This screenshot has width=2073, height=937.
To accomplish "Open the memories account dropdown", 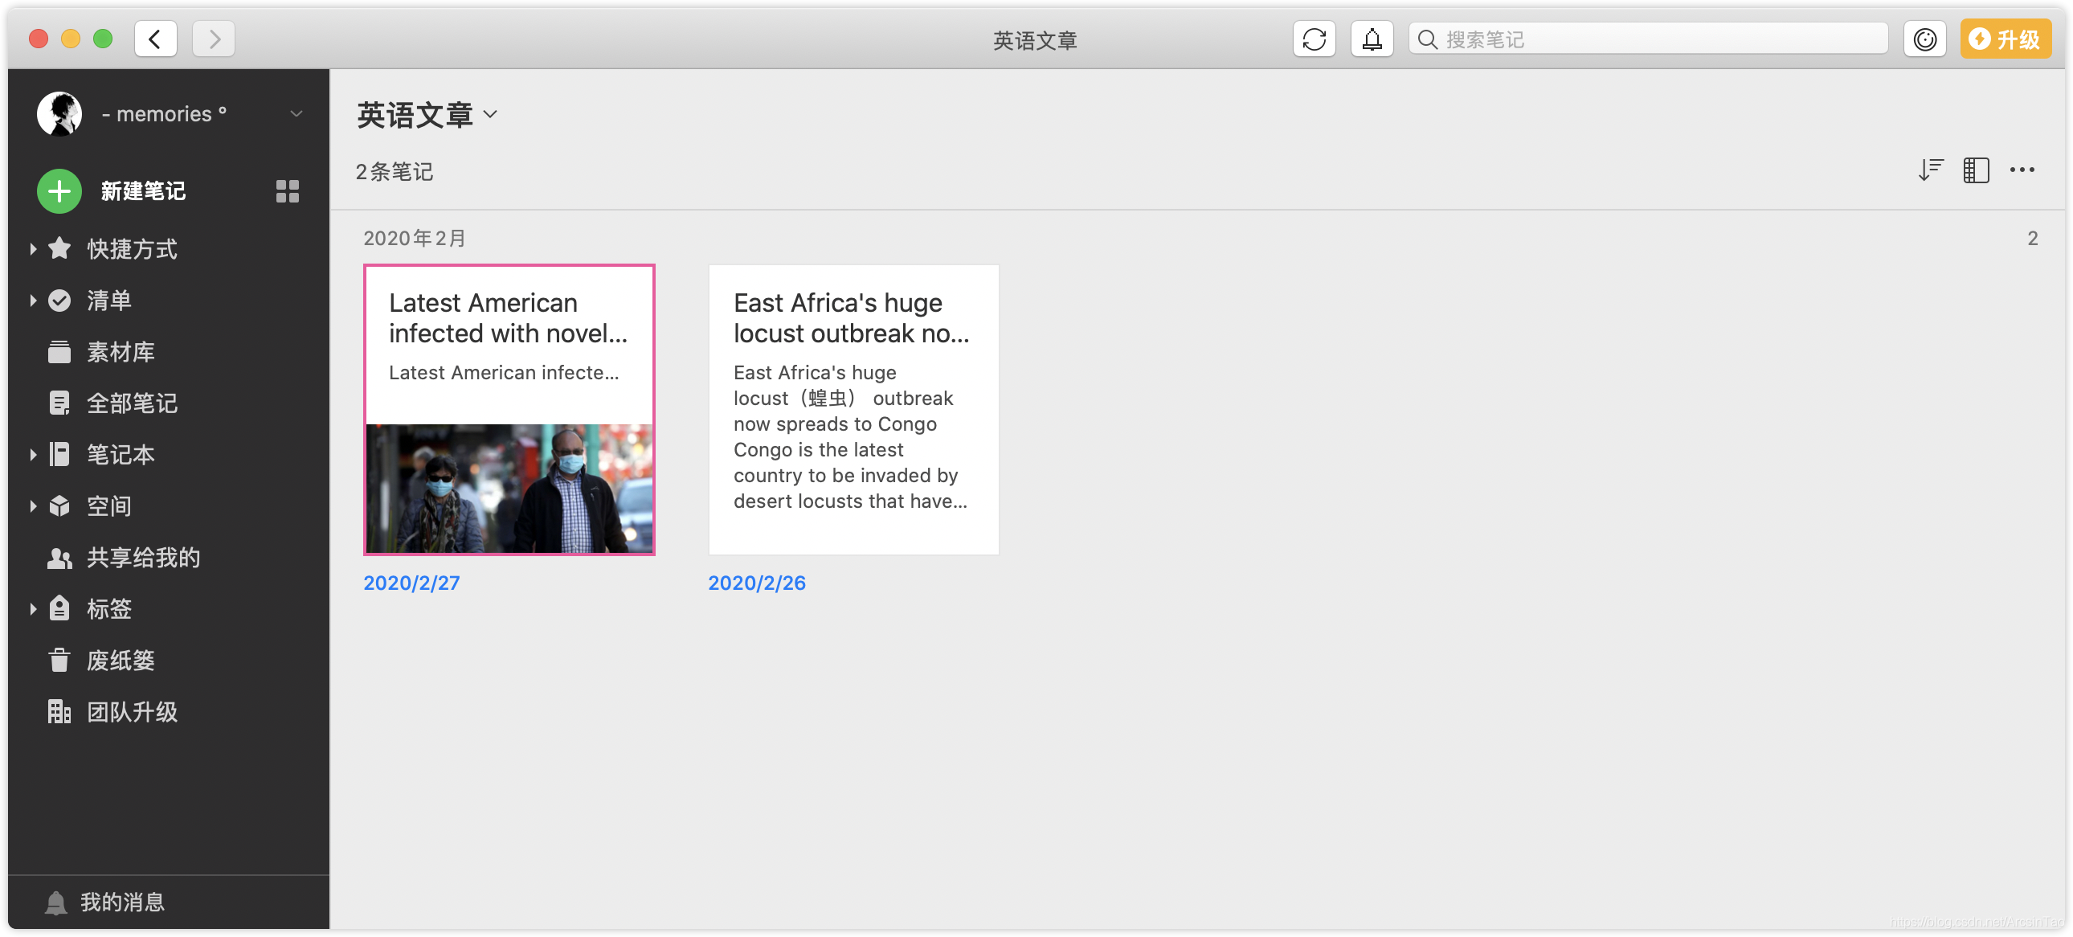I will 296,113.
